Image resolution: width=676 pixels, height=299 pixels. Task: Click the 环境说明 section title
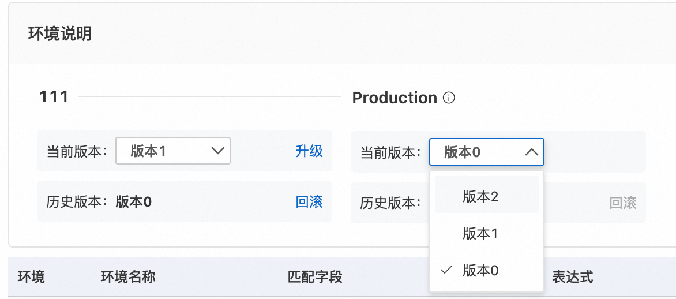(x=60, y=34)
